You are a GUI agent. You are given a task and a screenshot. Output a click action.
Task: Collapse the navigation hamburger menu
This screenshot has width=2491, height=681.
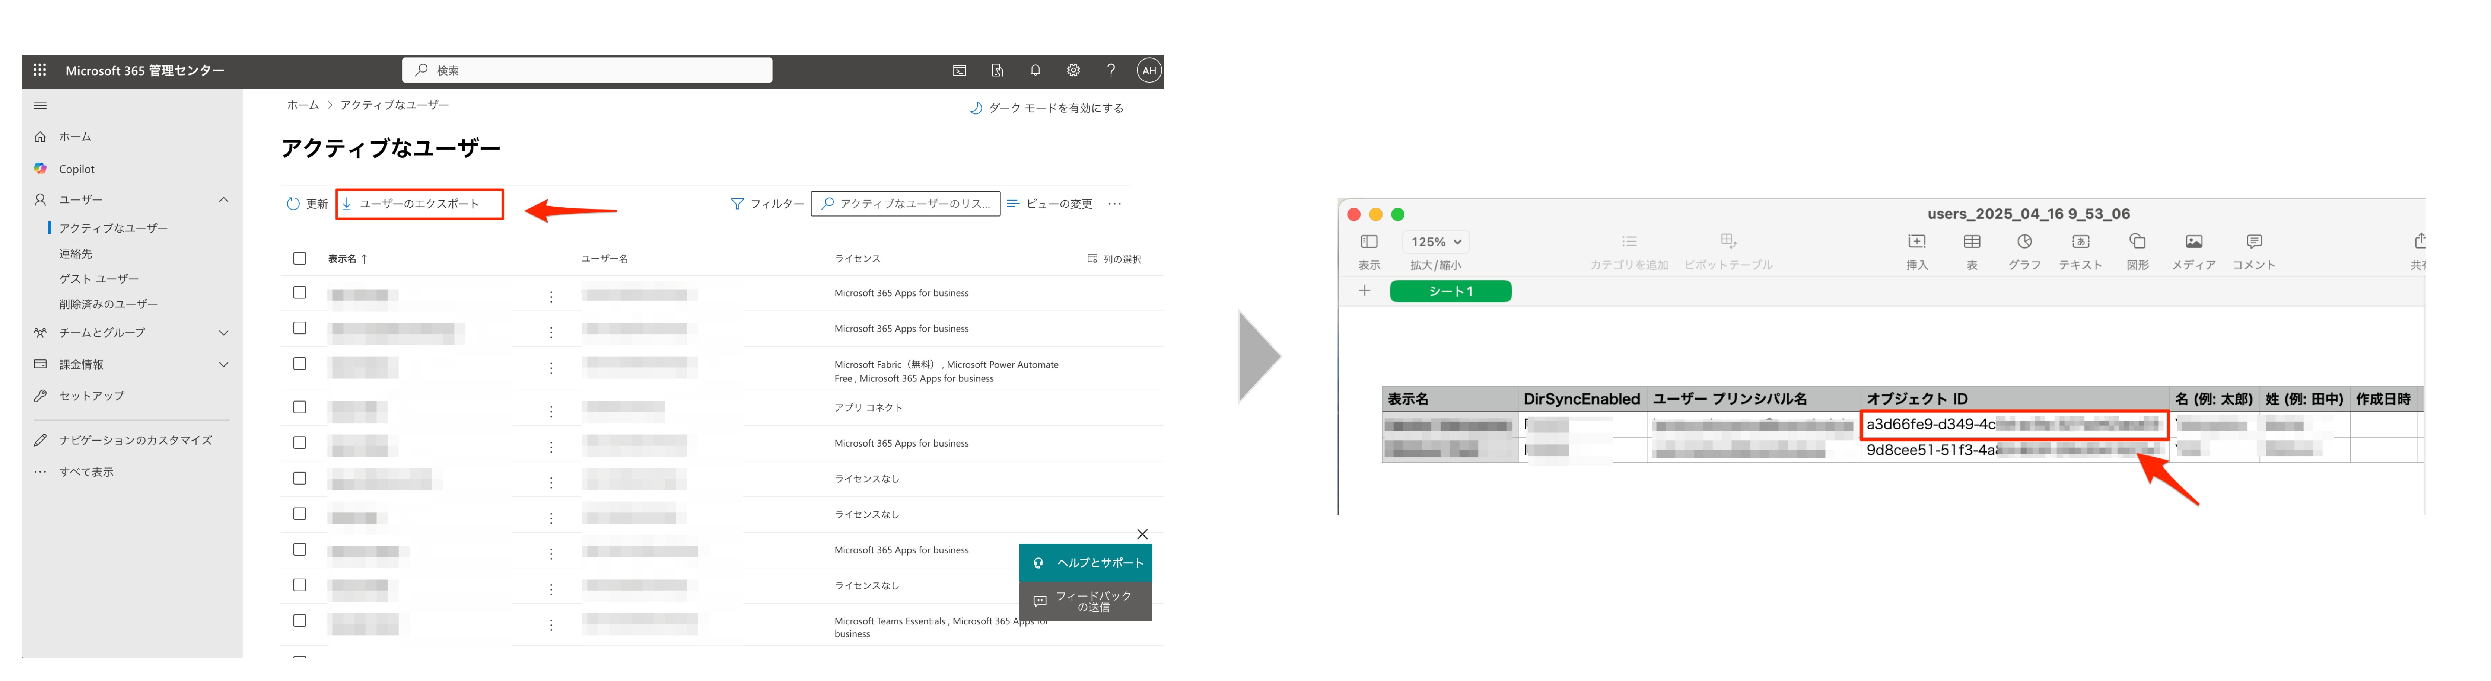point(39,105)
